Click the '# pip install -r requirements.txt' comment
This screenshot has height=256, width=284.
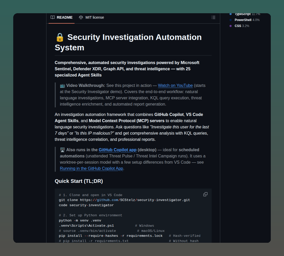94,241
